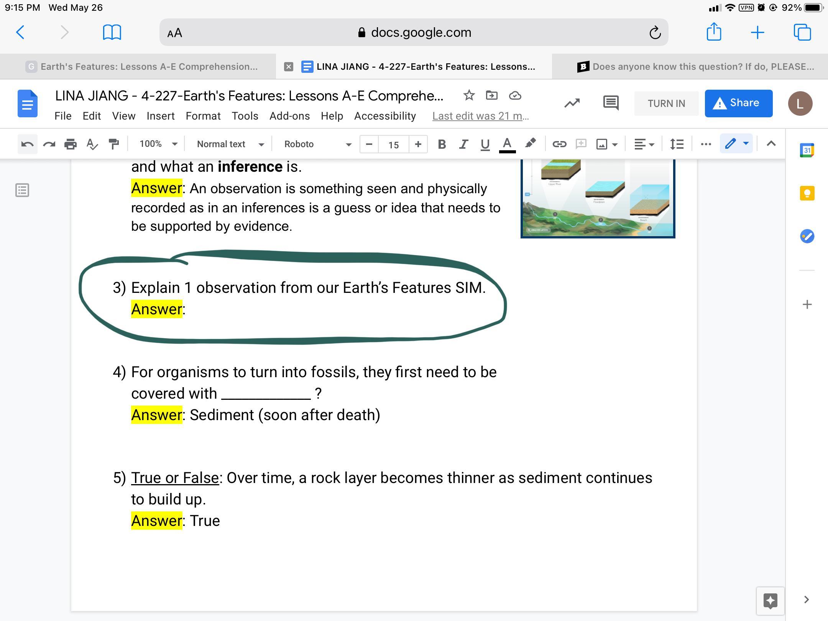
Task: Click the insert link icon
Action: (559, 144)
